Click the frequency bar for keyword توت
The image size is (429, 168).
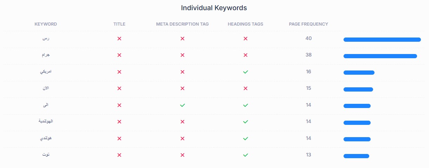coord(356,156)
